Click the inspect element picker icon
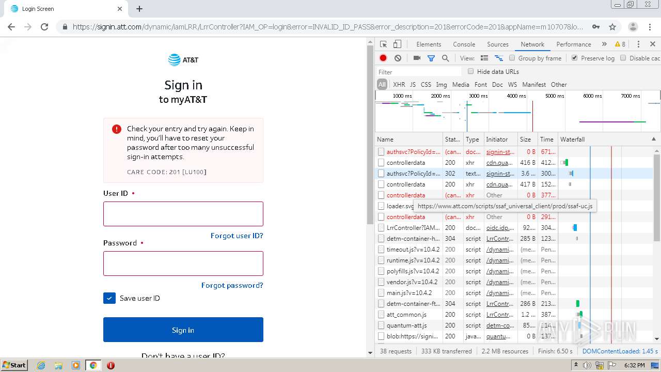This screenshot has height=372, width=661. click(x=383, y=44)
